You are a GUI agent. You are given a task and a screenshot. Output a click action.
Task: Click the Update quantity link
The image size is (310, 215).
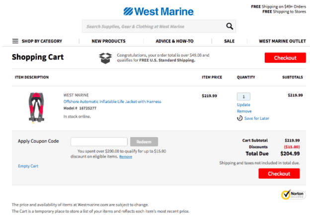point(243,105)
